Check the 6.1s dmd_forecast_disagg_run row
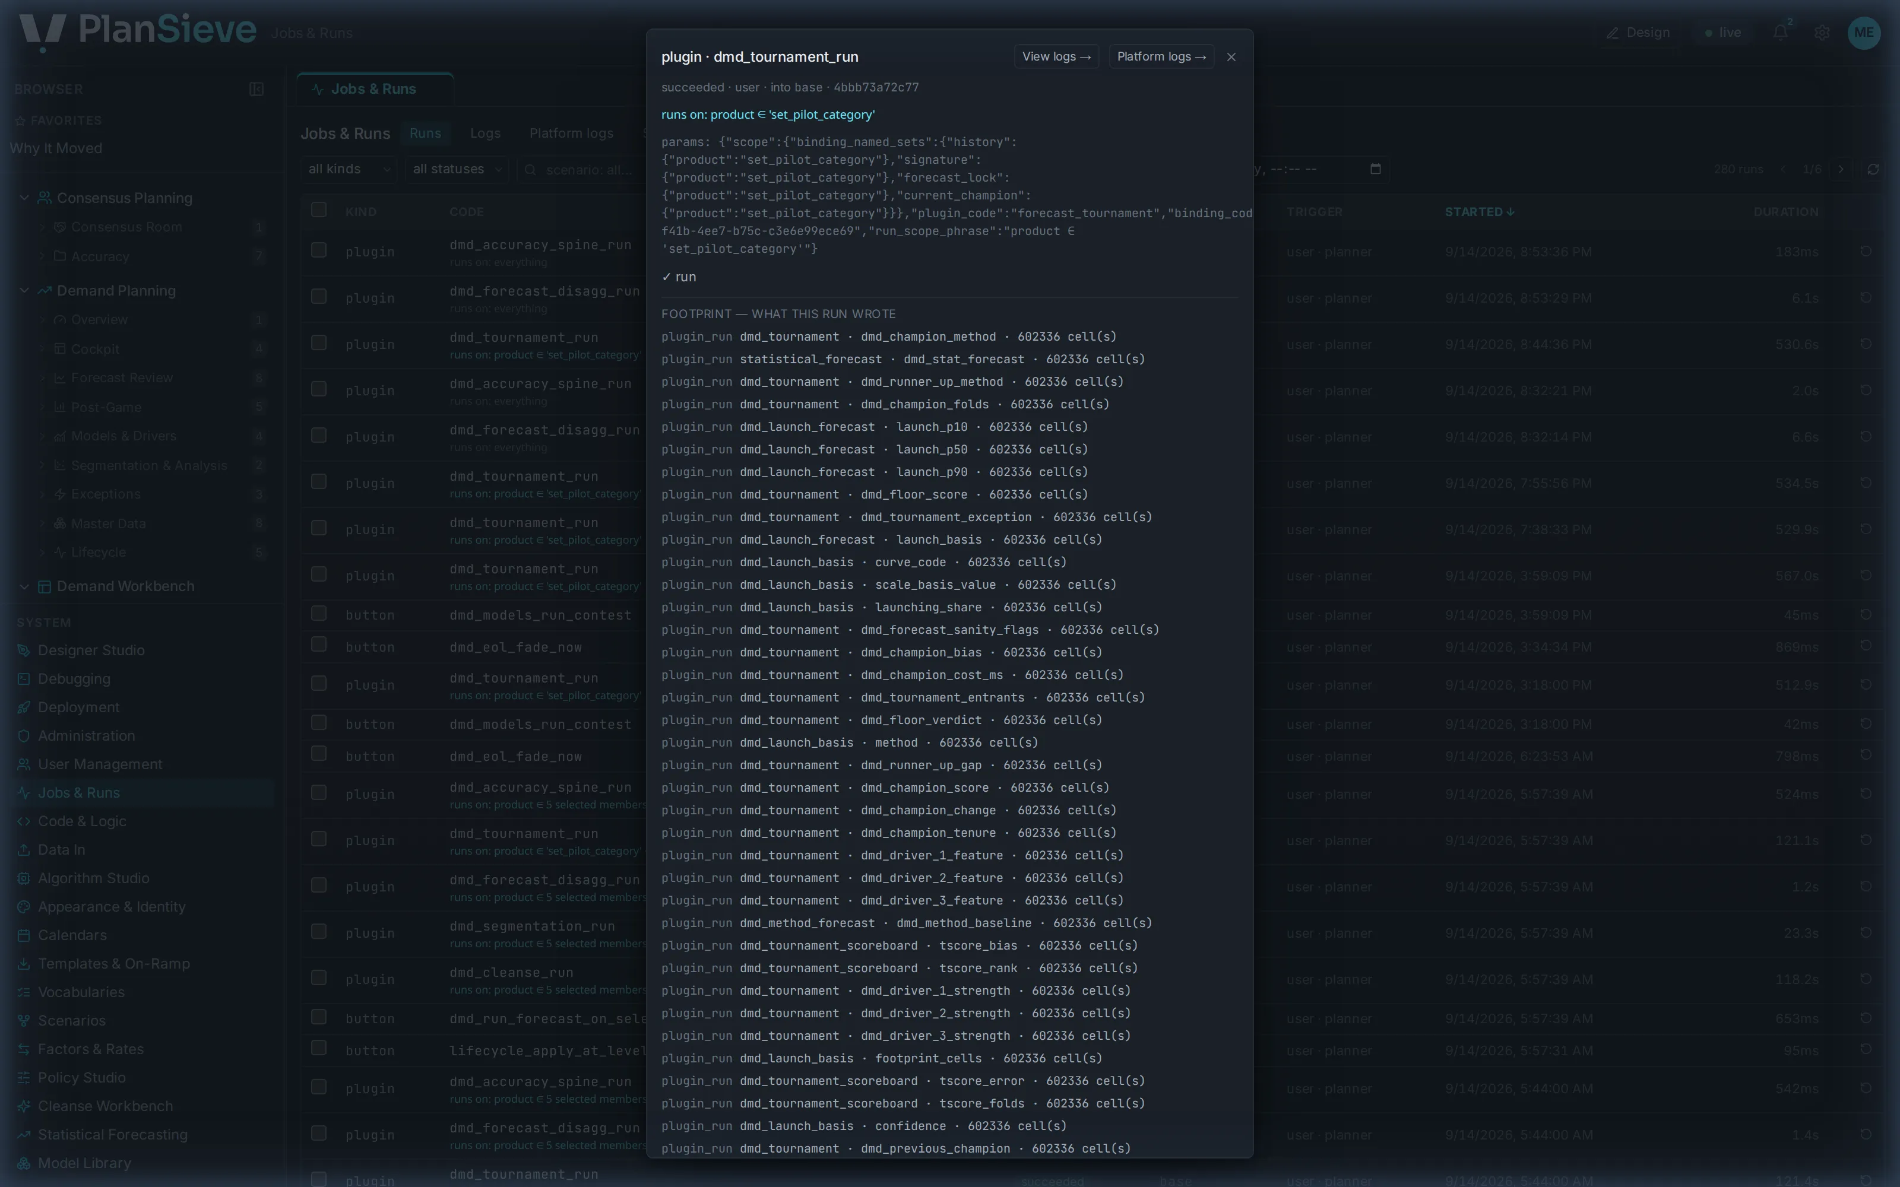This screenshot has width=1900, height=1187. [318, 296]
